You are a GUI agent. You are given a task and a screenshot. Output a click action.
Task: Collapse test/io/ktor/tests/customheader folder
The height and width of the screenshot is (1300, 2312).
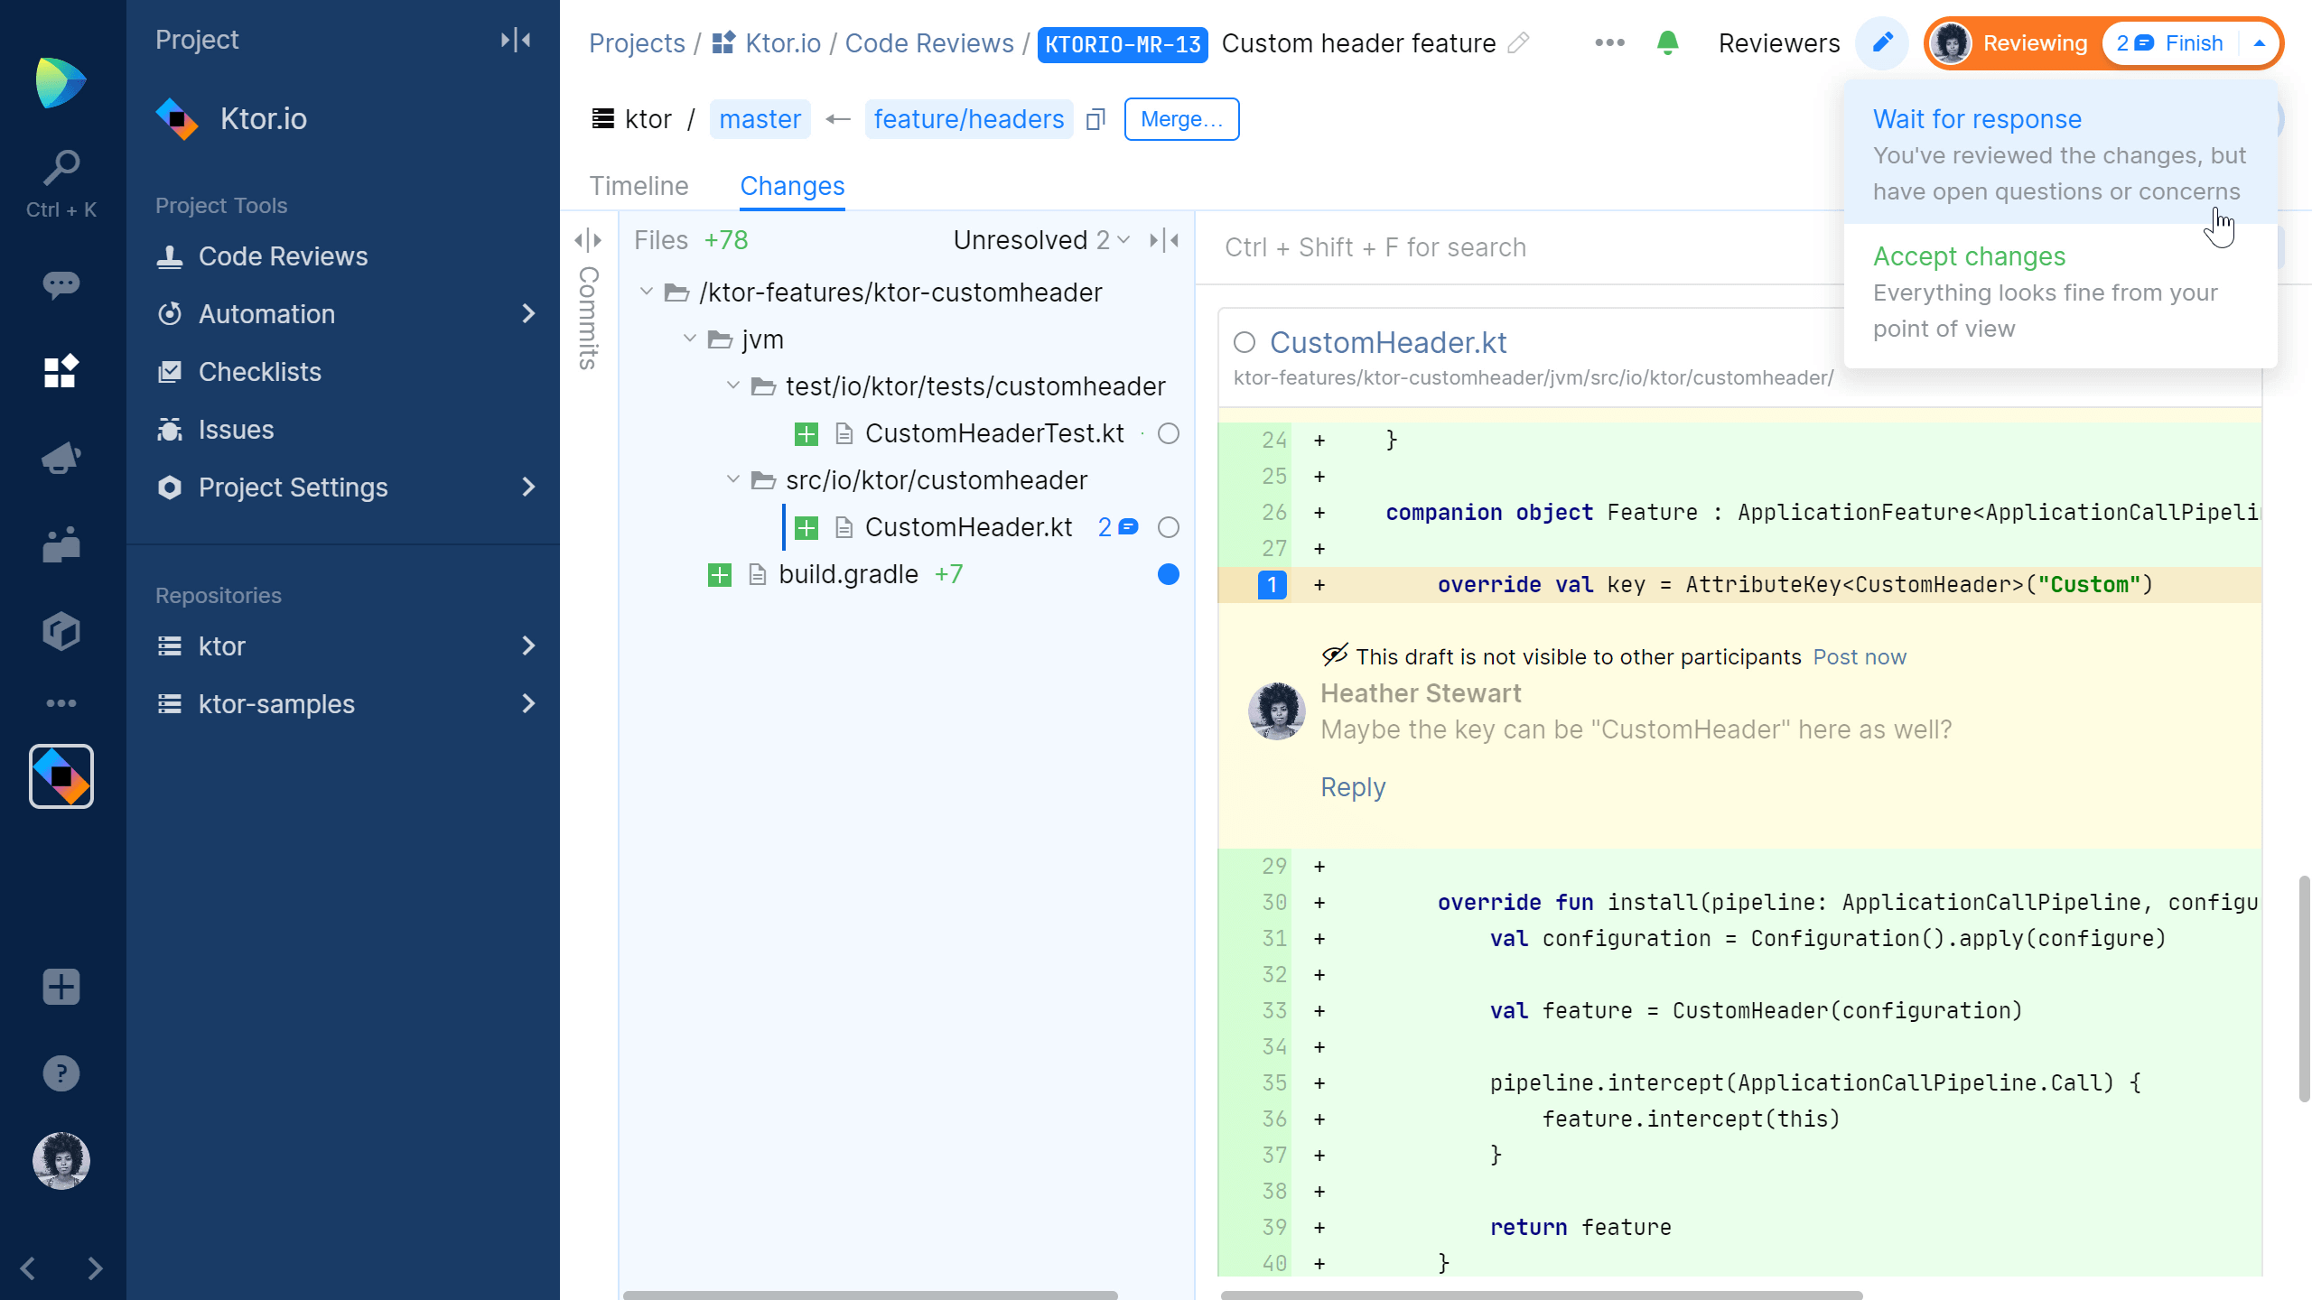(733, 385)
